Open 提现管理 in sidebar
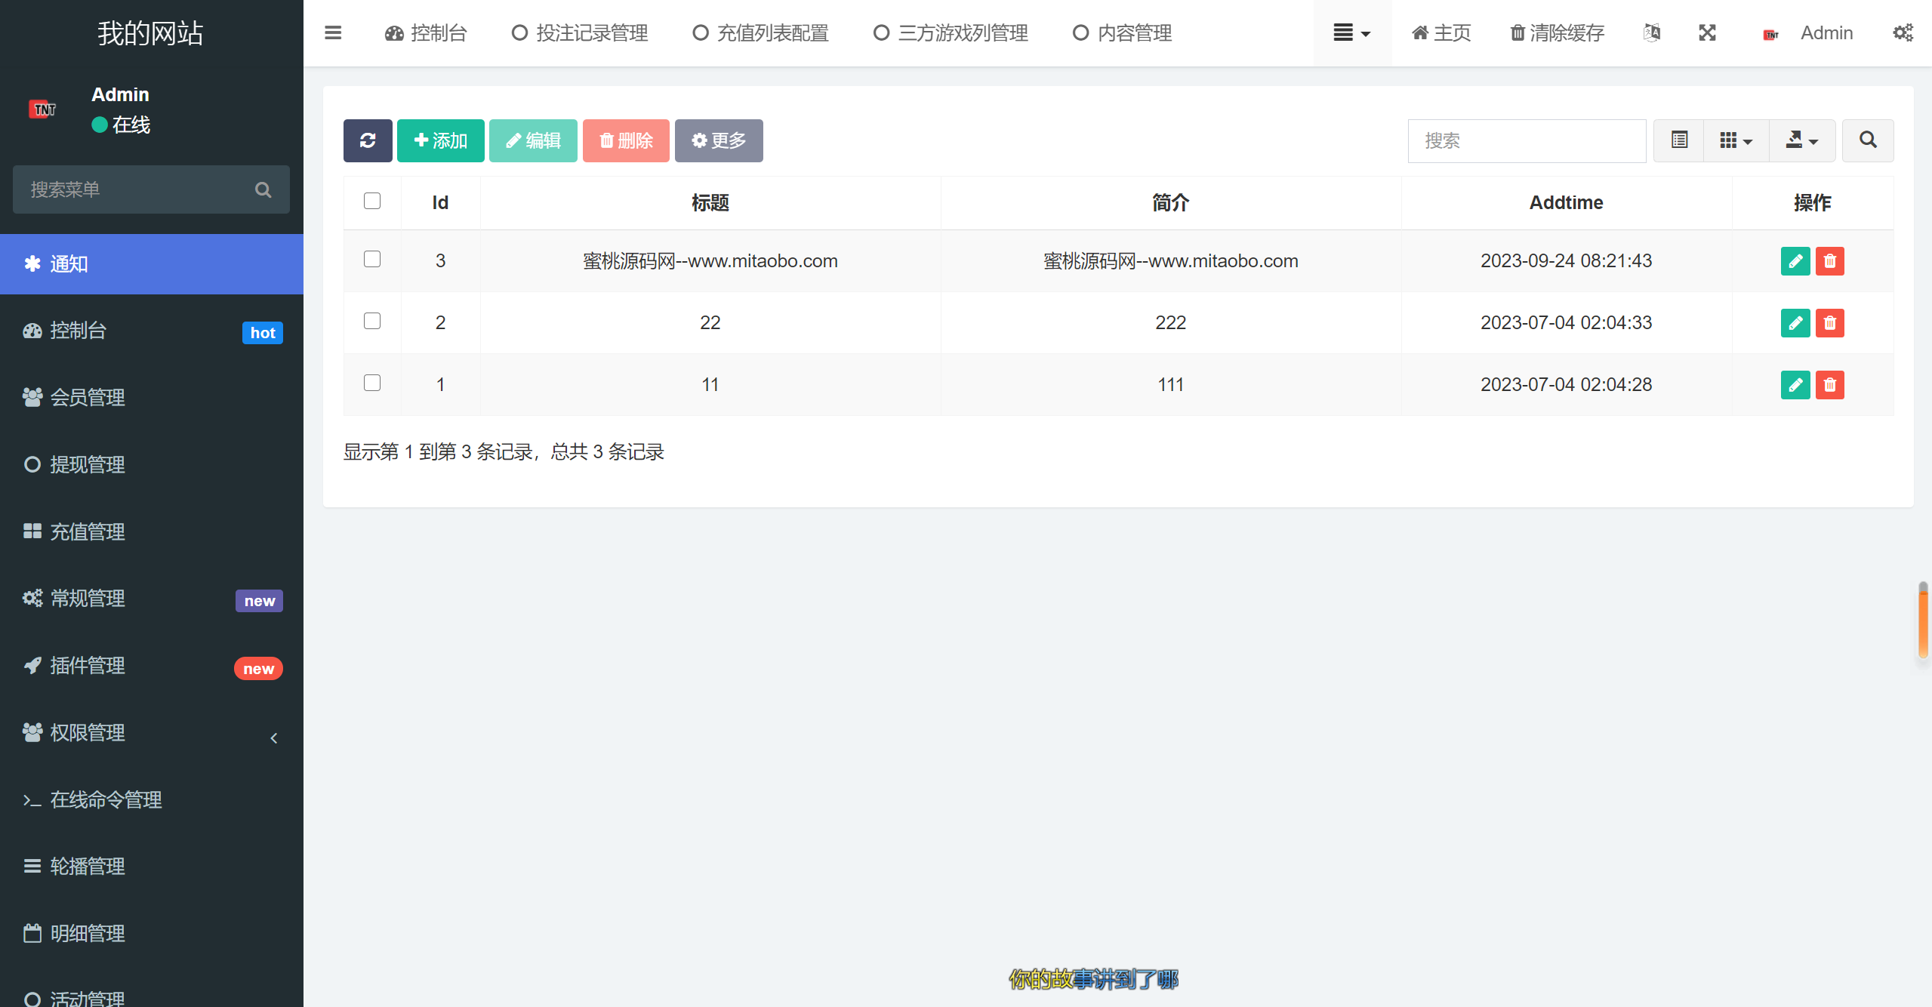 pos(152,465)
